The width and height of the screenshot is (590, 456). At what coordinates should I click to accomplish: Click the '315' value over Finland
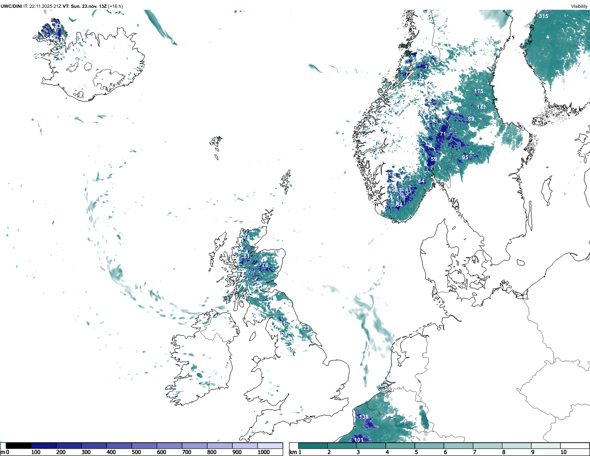(544, 16)
